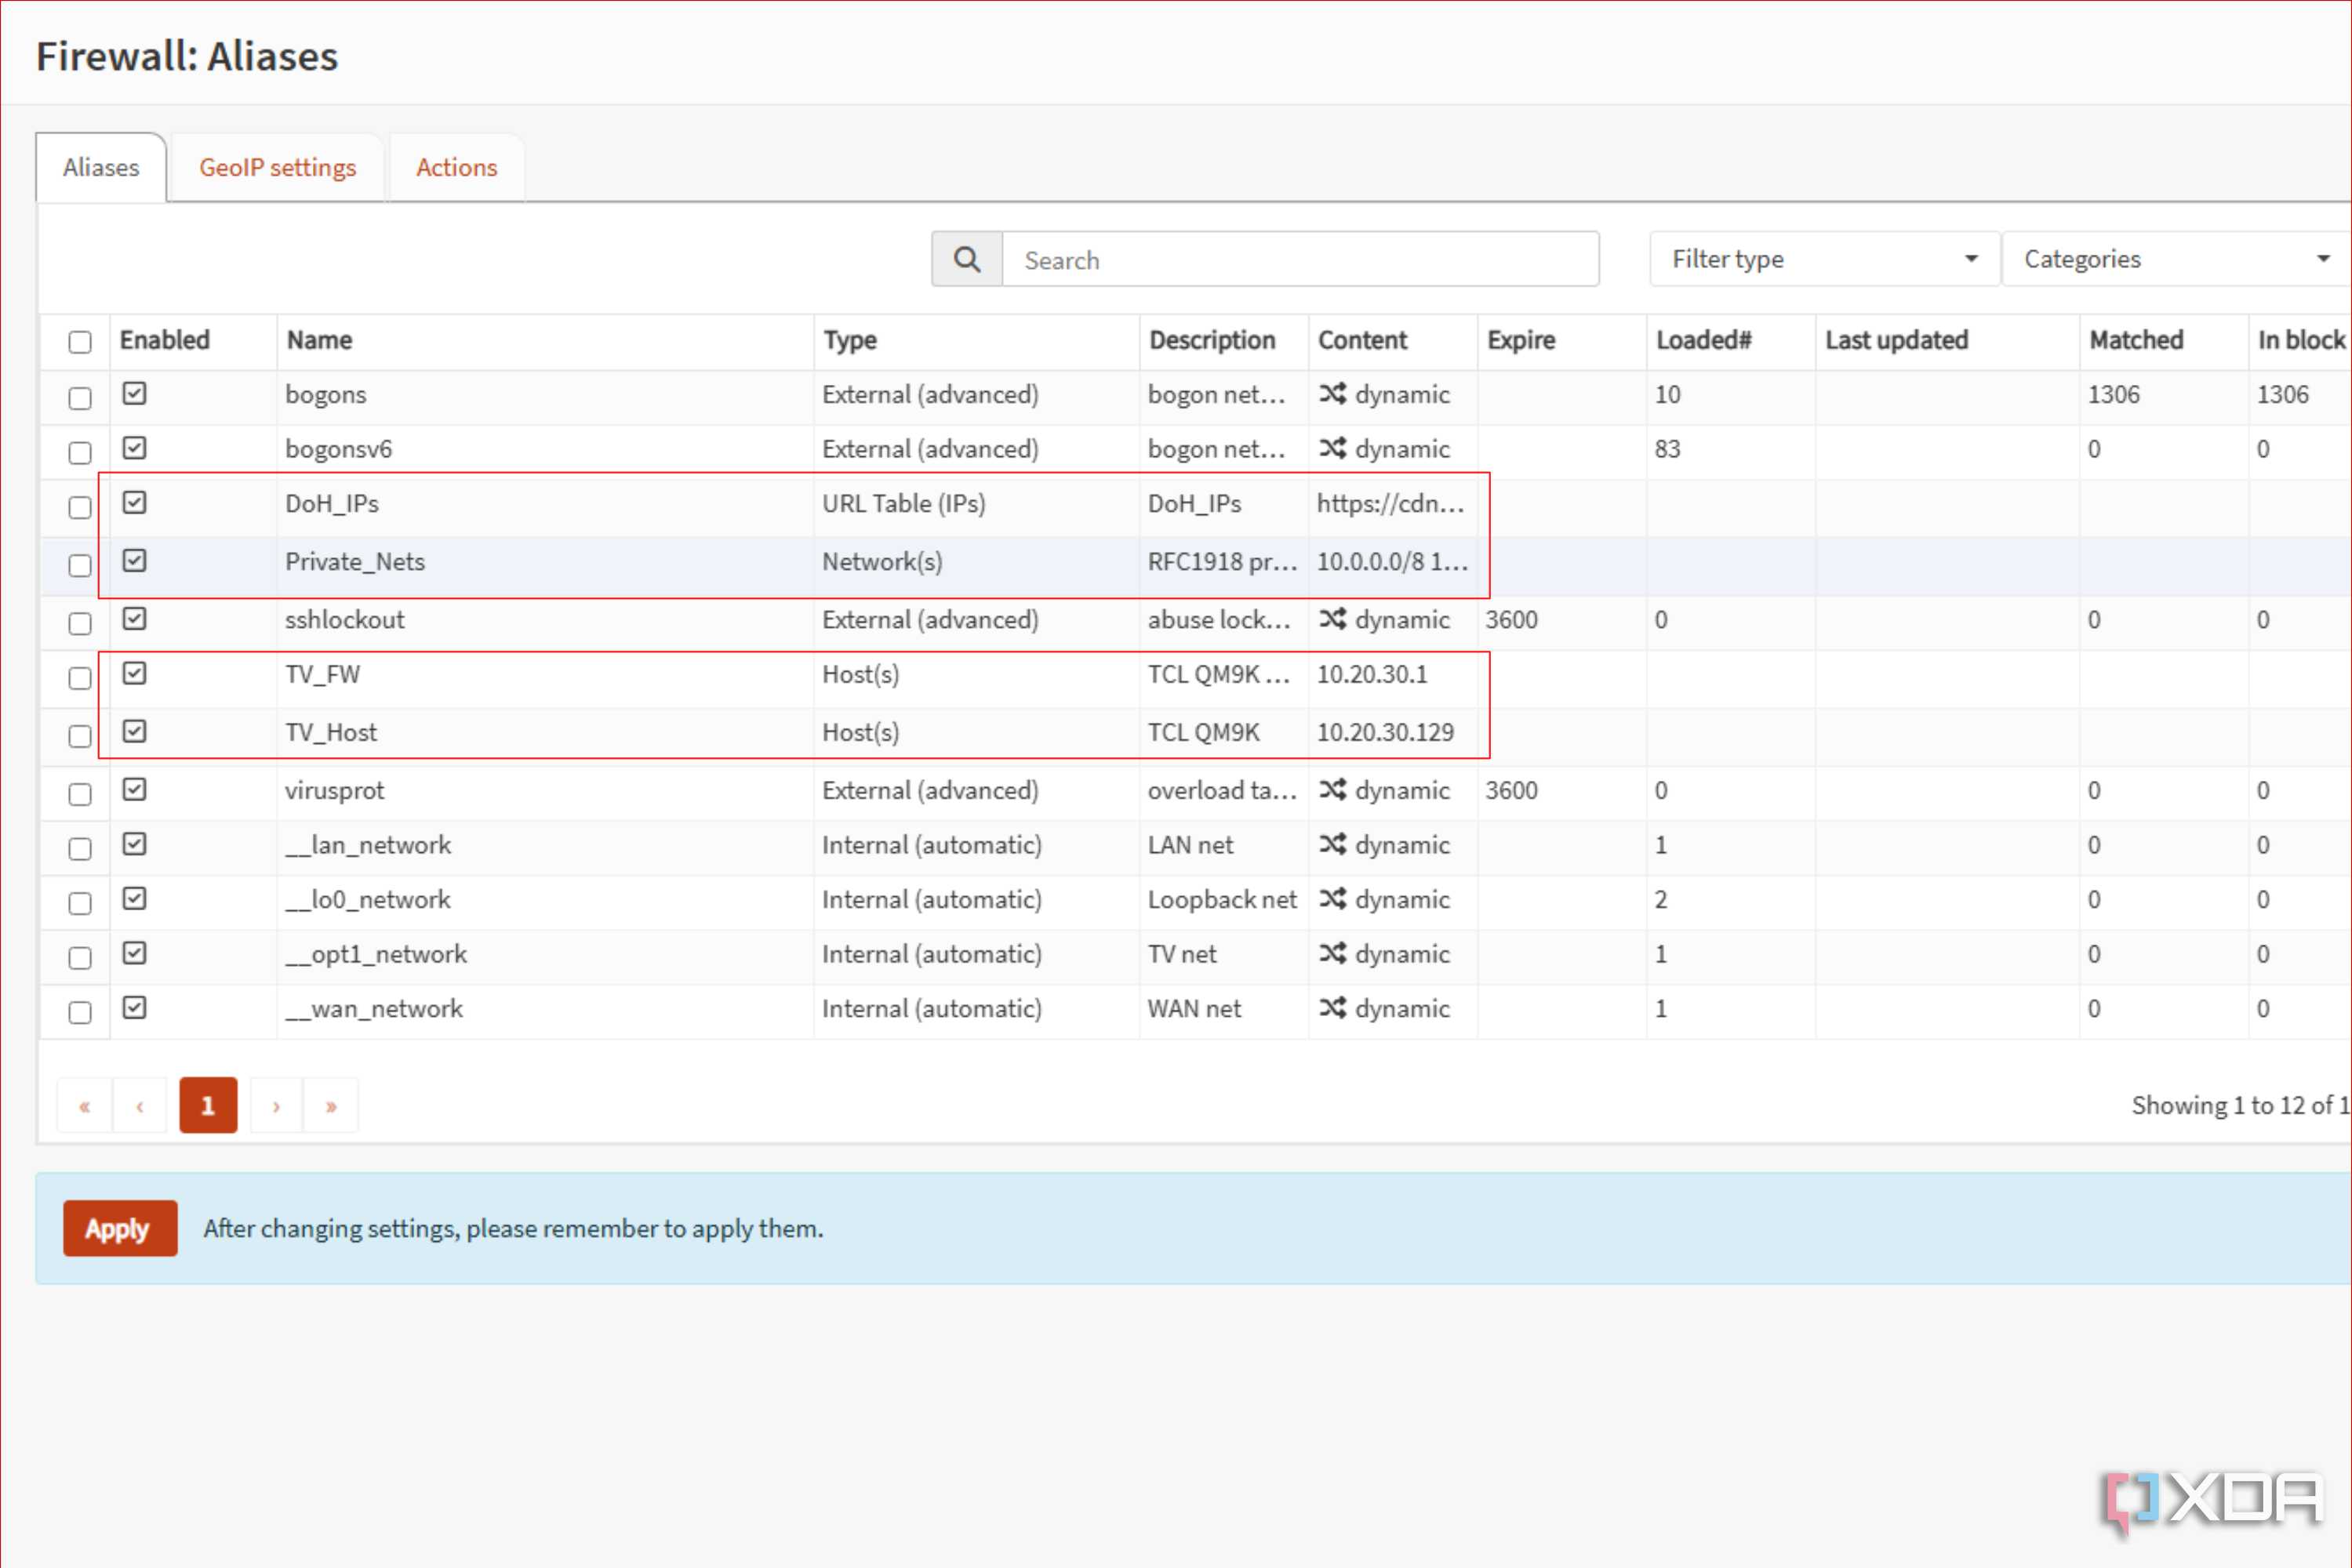Click the dynamic shuffle icon in __lo0_network row

[x=1332, y=899]
